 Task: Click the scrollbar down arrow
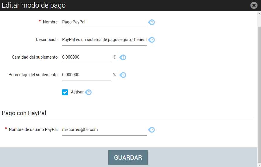259,165
